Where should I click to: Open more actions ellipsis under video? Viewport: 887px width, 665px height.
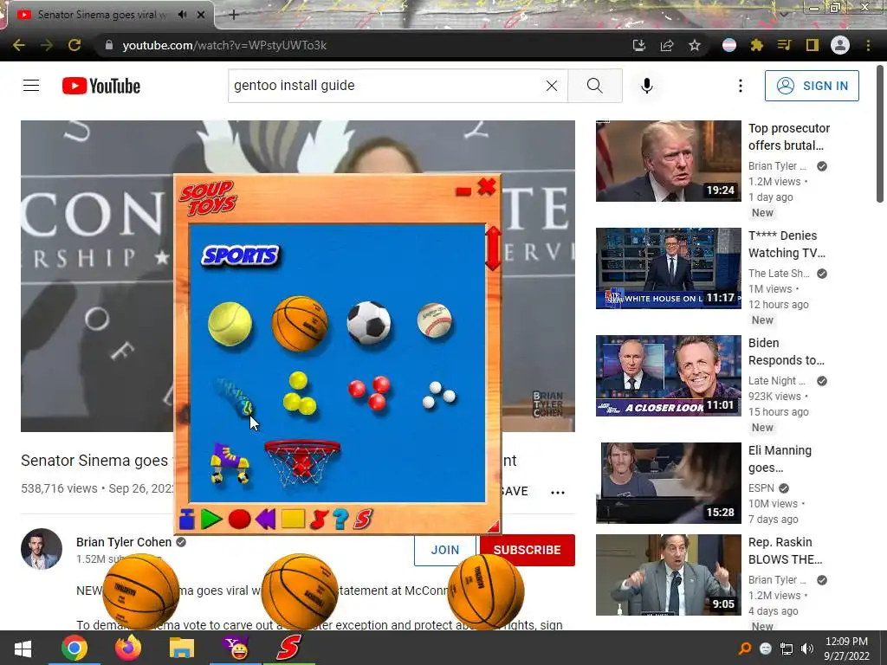click(558, 492)
